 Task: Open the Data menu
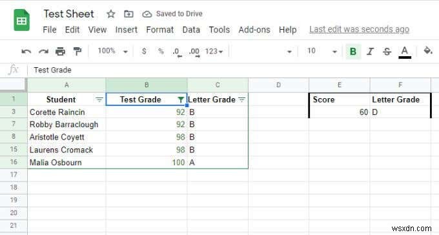[191, 30]
